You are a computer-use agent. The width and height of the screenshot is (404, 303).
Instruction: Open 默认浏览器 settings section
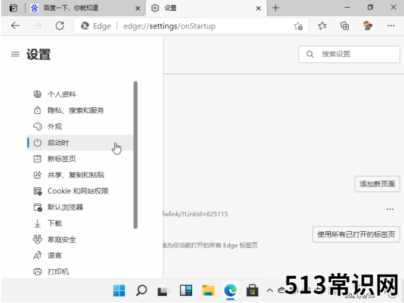[80, 208]
